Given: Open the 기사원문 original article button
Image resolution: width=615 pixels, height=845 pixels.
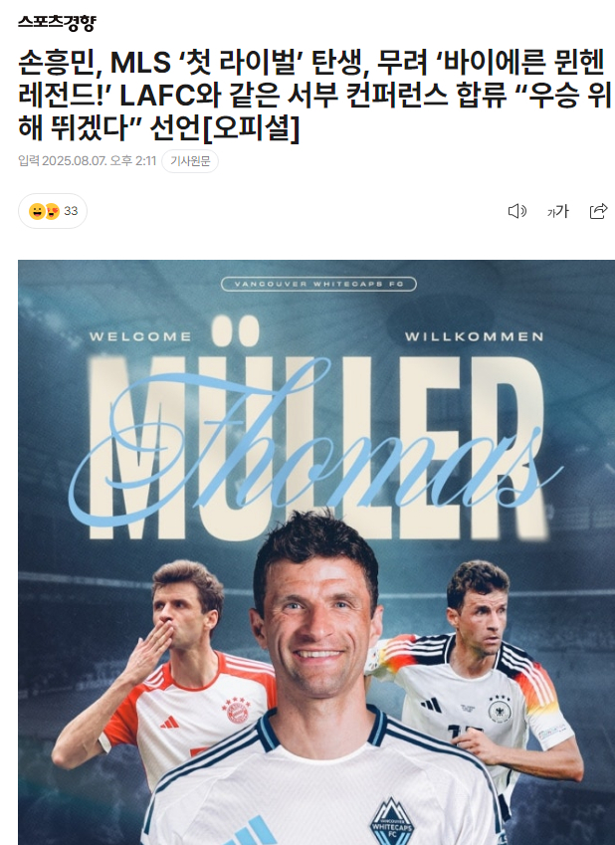Looking at the screenshot, I should coord(190,161).
